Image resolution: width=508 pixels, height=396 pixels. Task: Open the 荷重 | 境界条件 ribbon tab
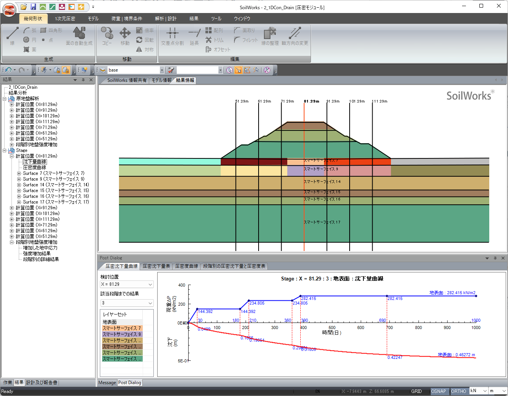(x=127, y=19)
